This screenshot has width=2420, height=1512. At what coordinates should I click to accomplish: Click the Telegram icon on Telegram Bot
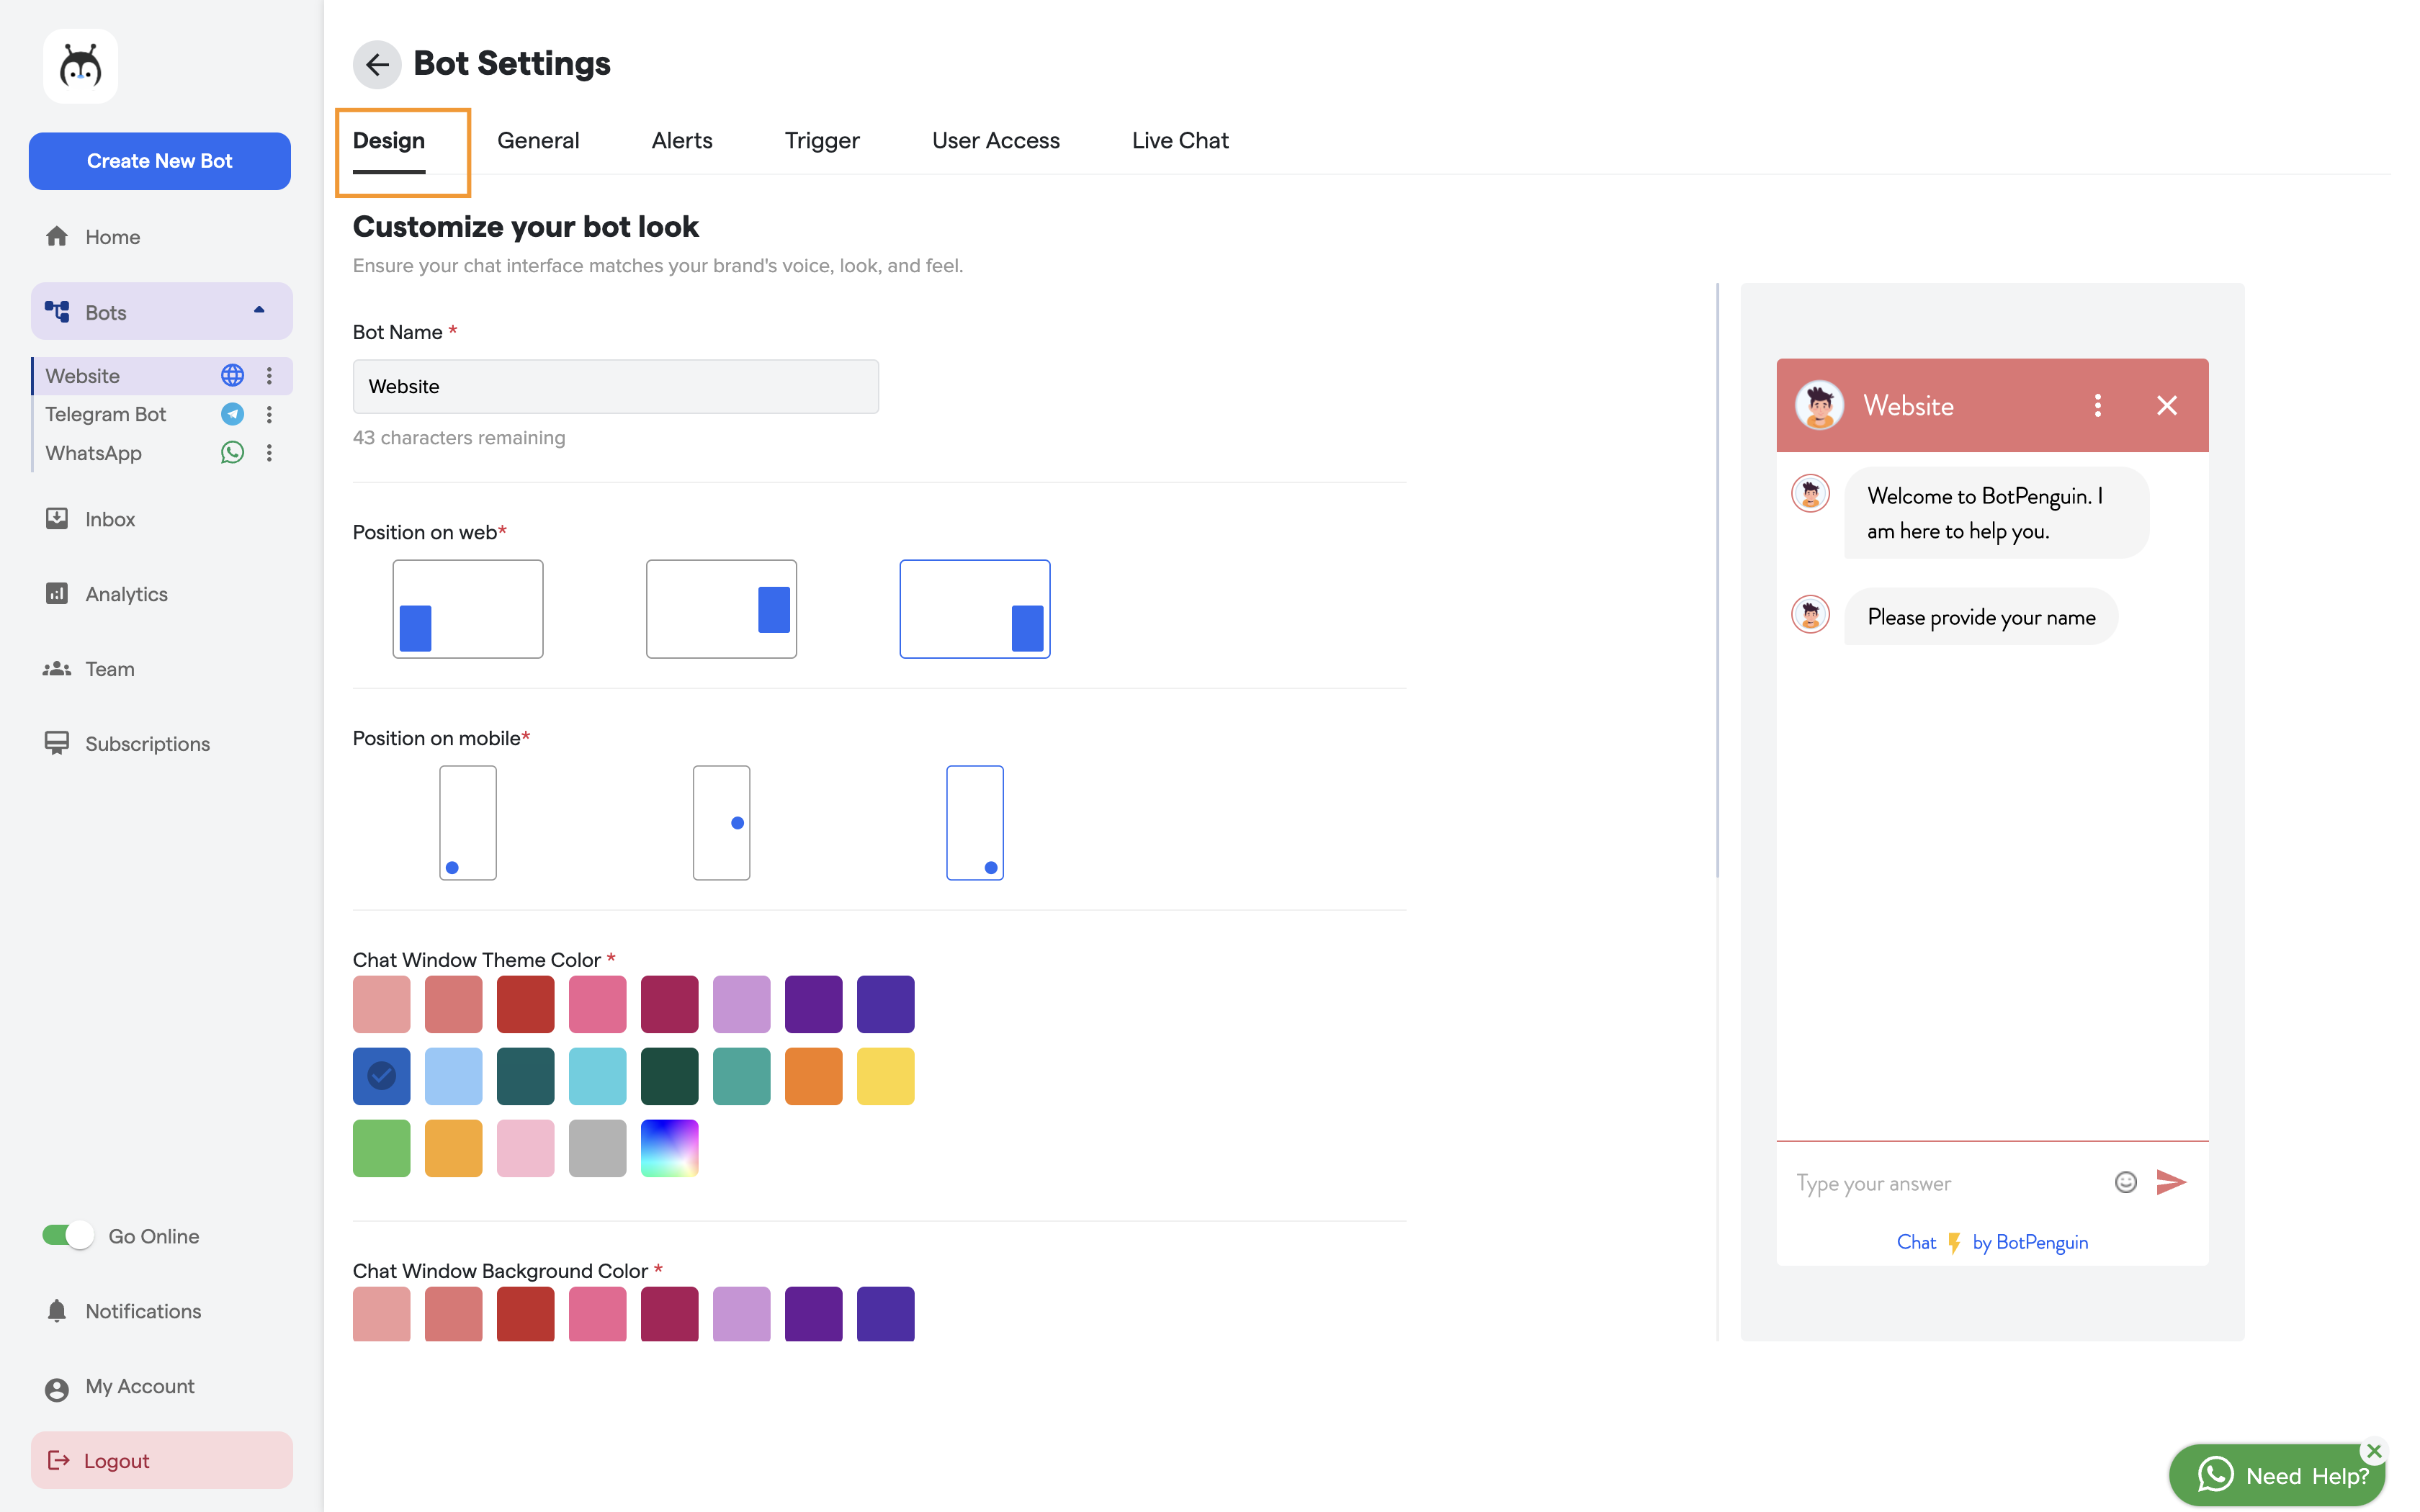tap(232, 414)
